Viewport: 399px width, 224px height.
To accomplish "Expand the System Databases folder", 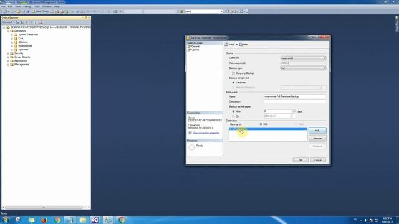I will point(12,35).
